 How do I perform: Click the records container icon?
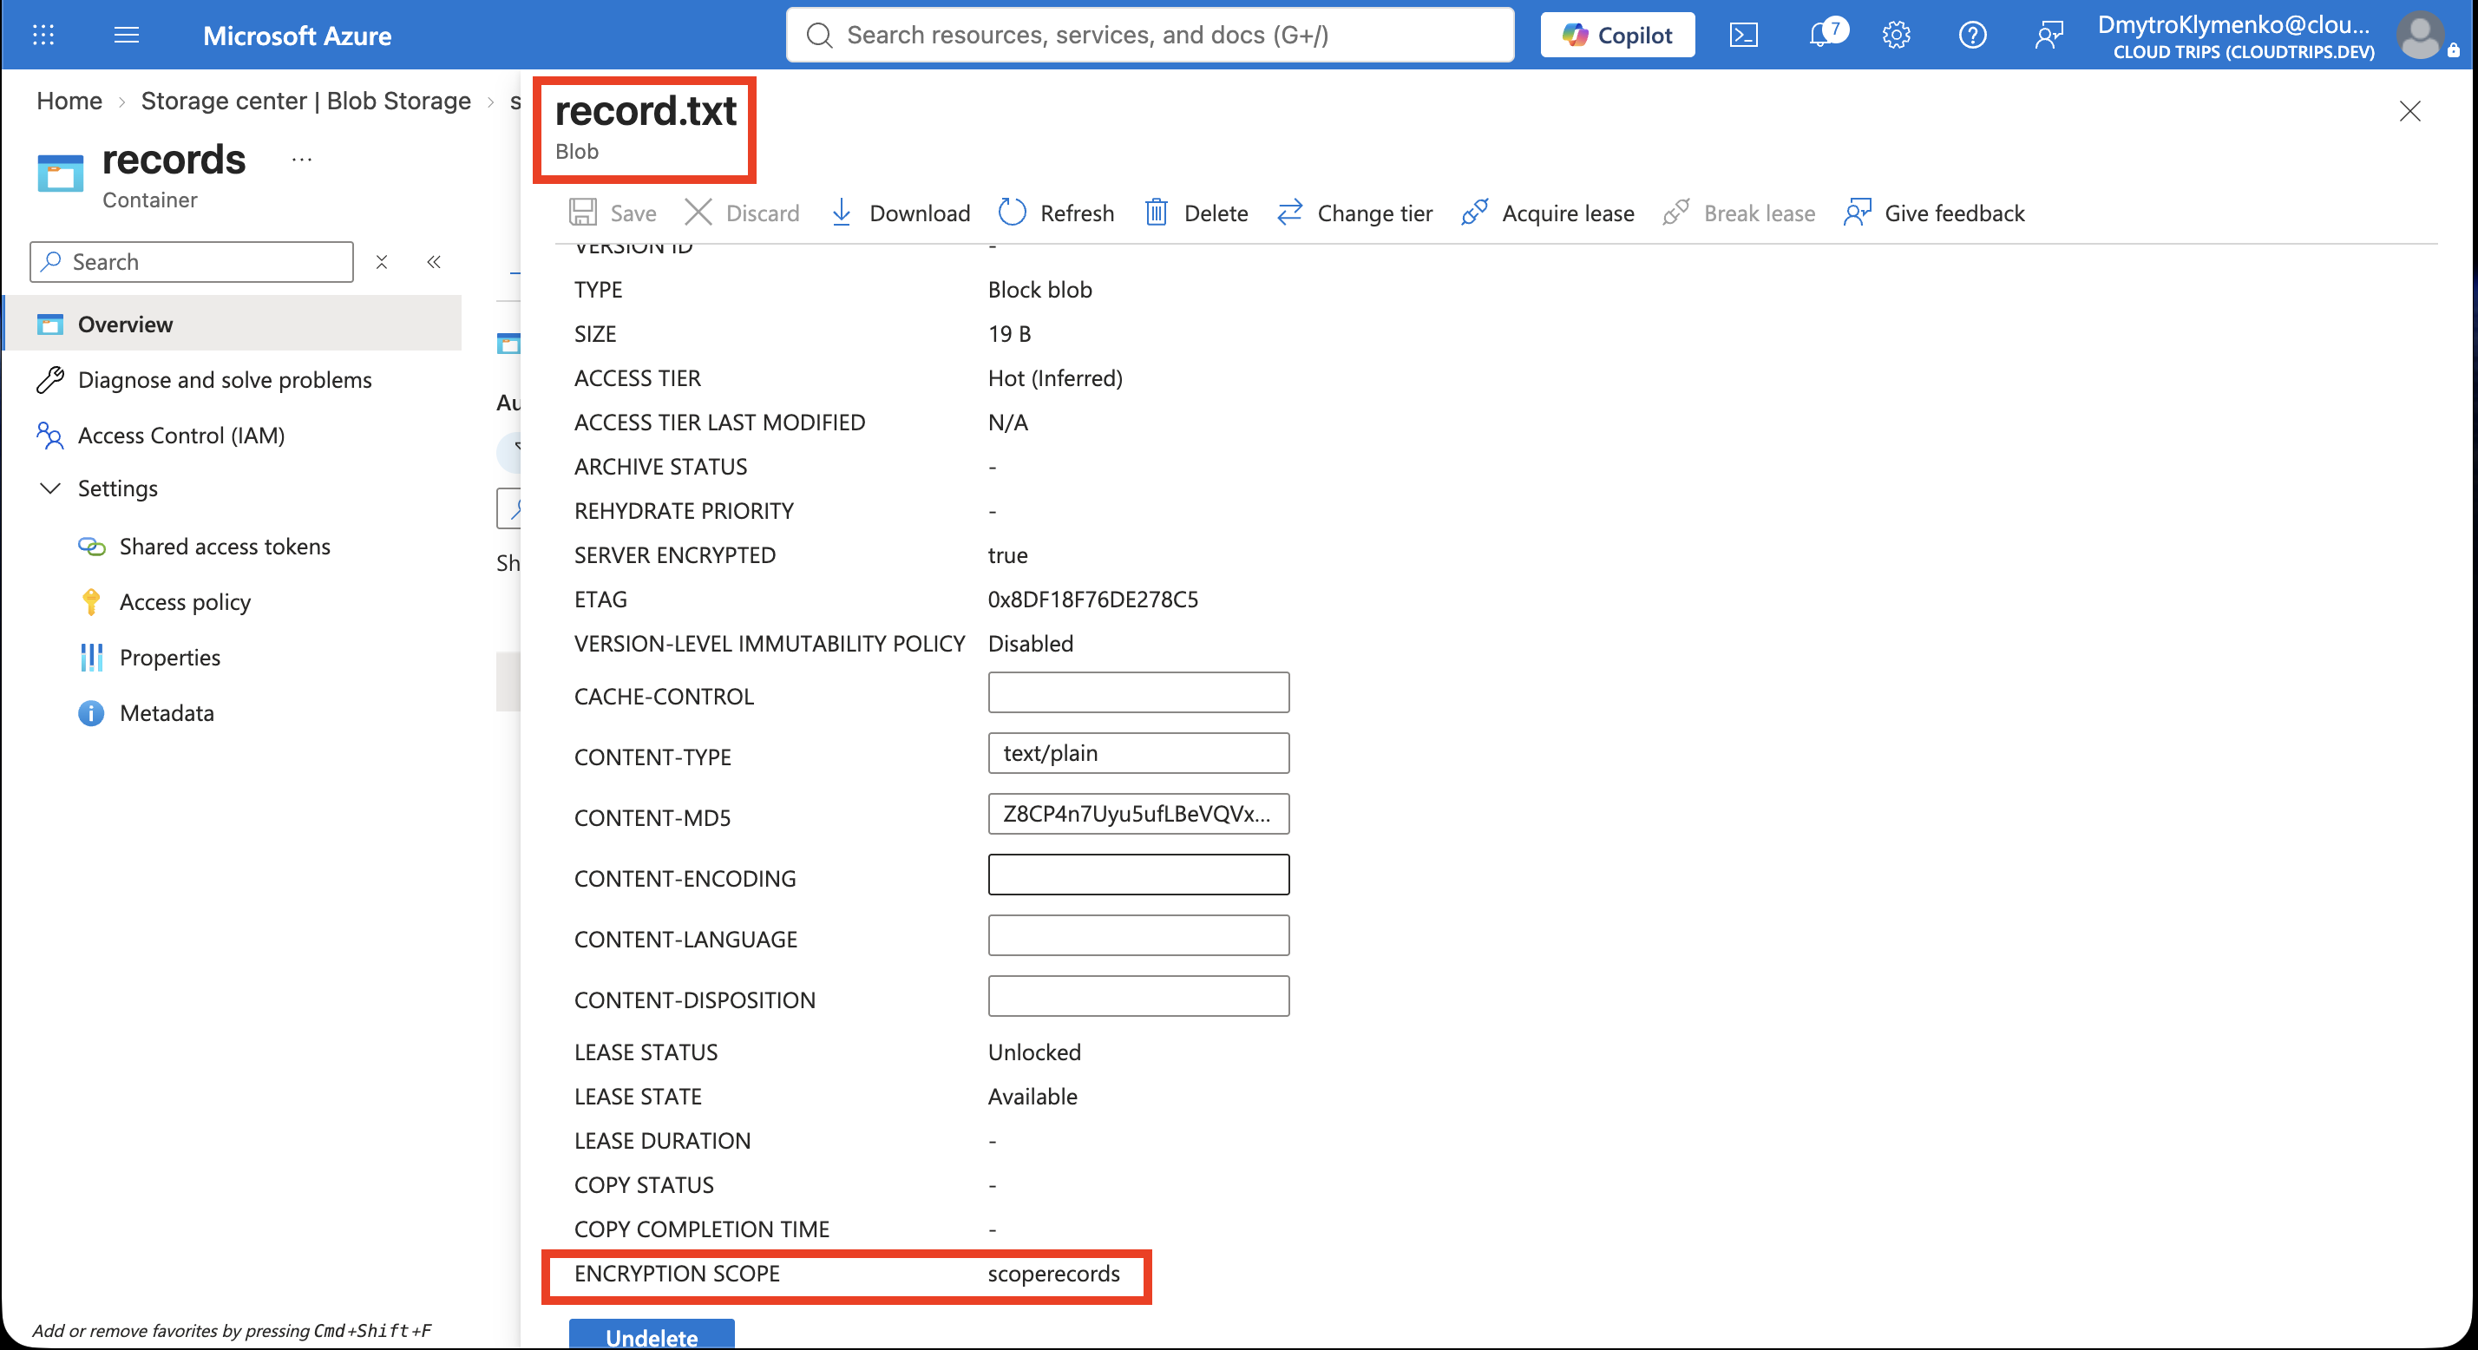click(x=61, y=174)
